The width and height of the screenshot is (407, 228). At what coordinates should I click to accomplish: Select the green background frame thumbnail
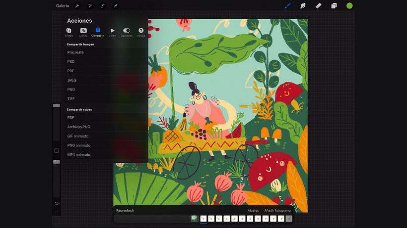point(194,219)
